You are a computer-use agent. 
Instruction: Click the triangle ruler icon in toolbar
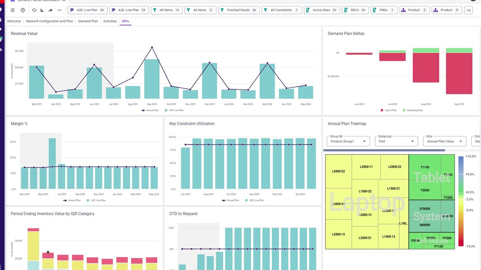[x=42, y=10]
